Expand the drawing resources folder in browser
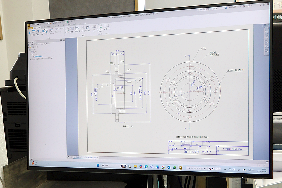Viewport: 282px width, 188px height. (x=29, y=47)
